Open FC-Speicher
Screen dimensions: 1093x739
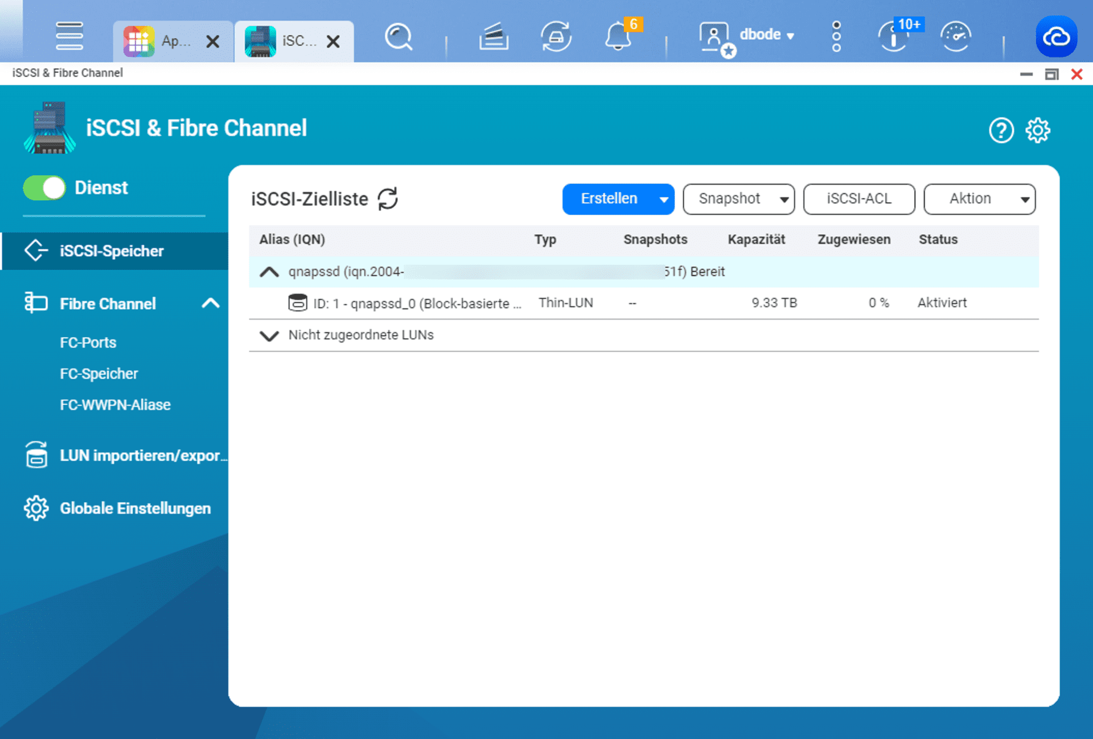pyautogui.click(x=99, y=374)
